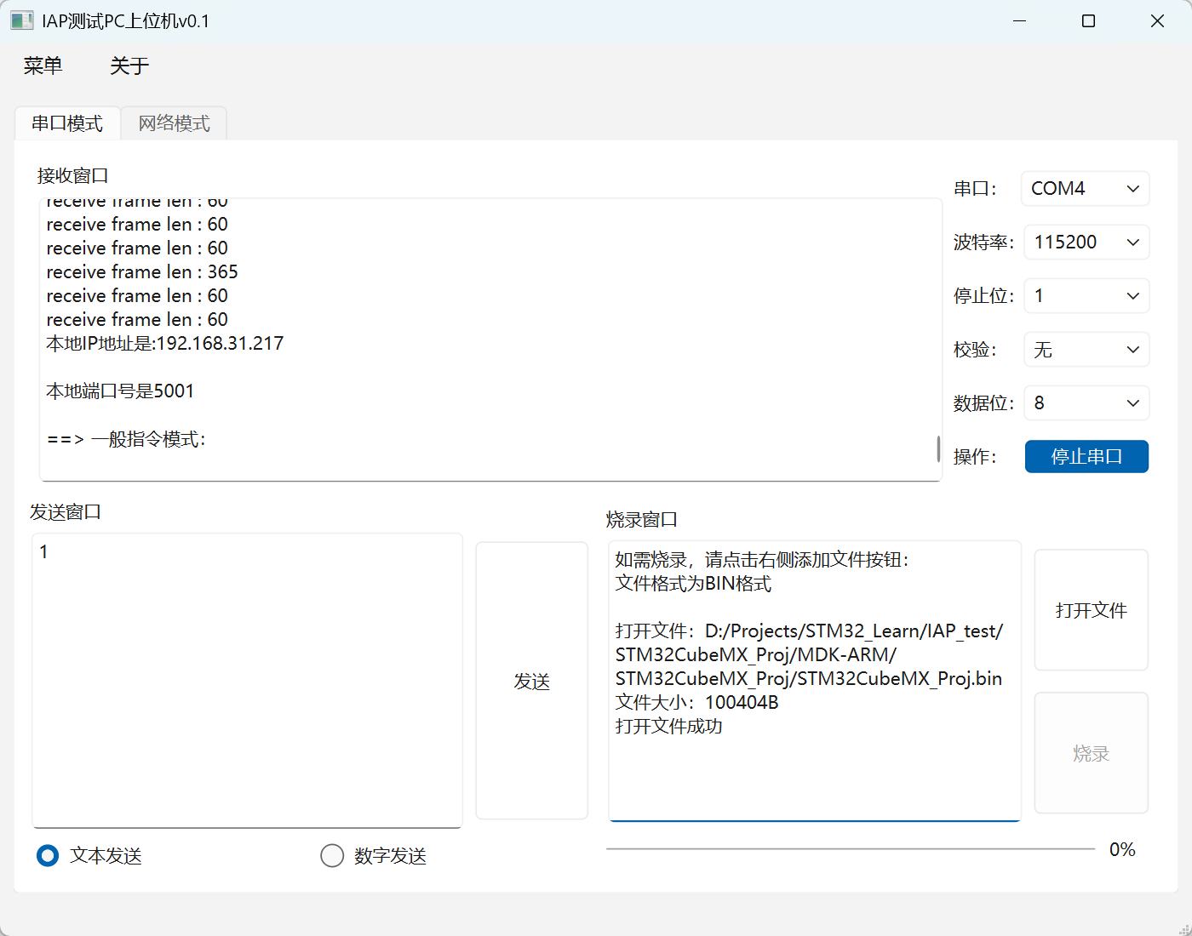Expand the 串口 COM4 dropdown
Screen dimensions: 1192x936
click(1085, 189)
